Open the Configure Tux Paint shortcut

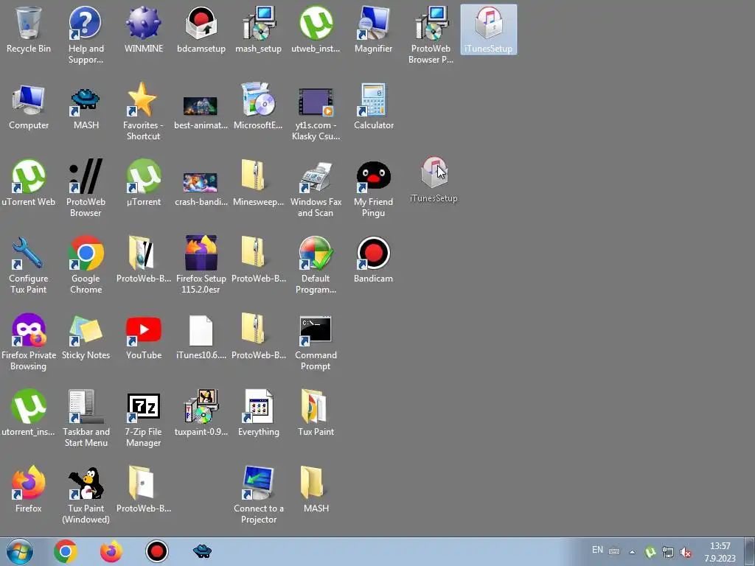(29, 265)
